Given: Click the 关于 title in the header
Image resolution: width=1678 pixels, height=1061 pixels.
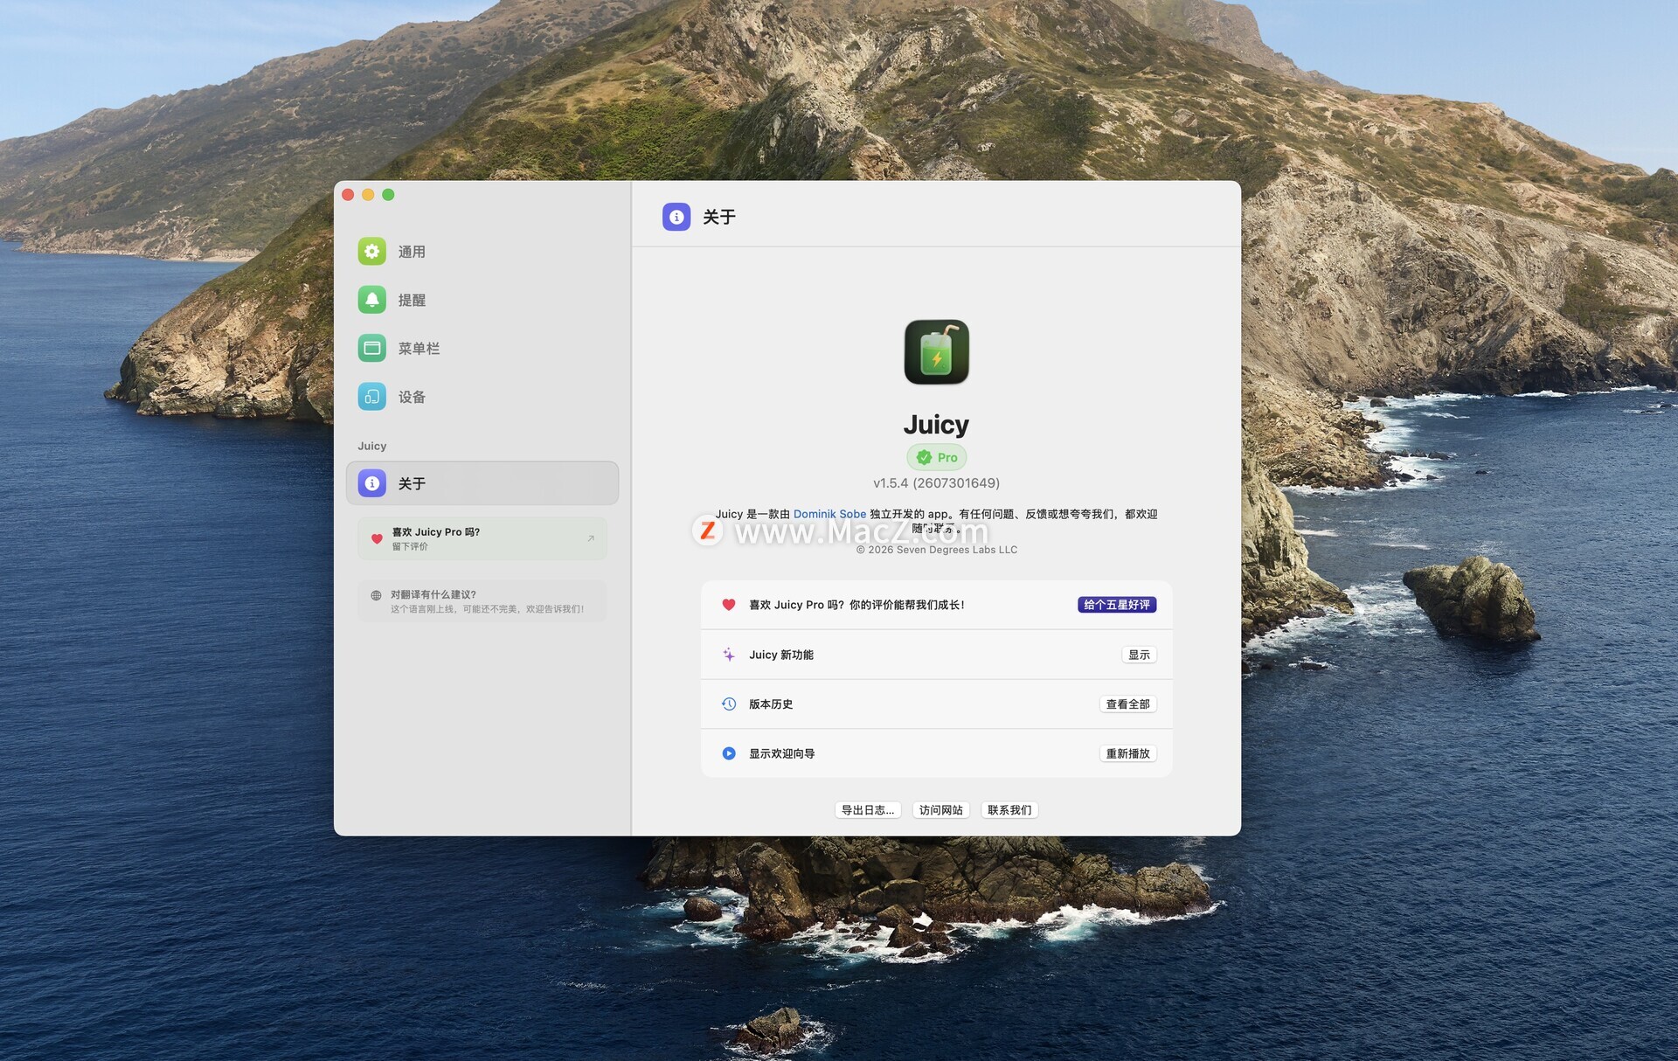Looking at the screenshot, I should (x=719, y=217).
